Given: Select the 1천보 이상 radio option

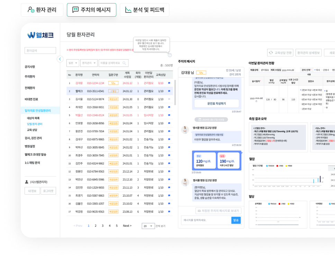Looking at the screenshot, I should (x=300, y=109).
